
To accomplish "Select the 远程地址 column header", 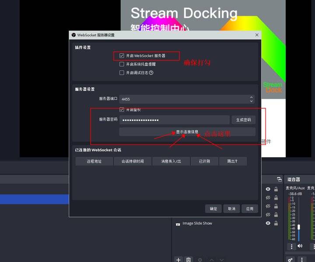I will click(94, 161).
